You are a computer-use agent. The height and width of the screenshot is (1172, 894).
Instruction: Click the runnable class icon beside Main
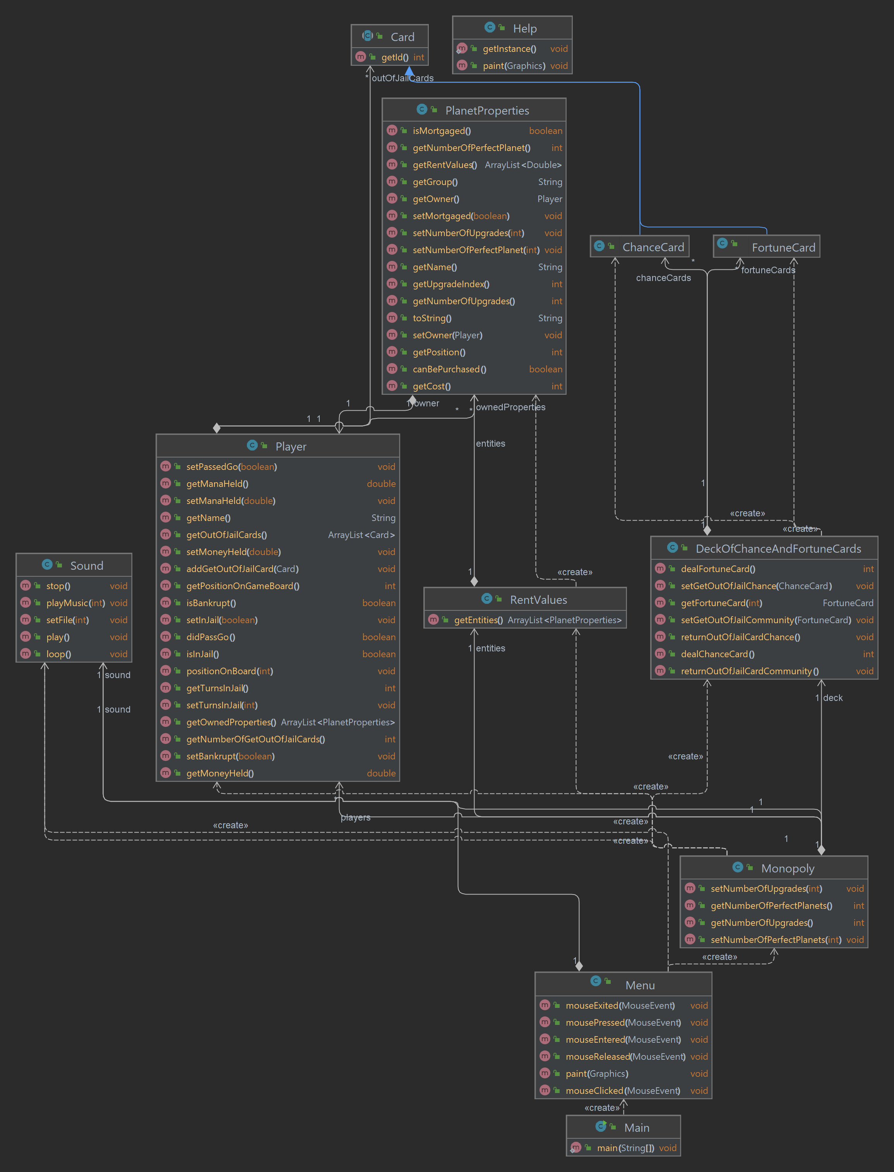click(x=601, y=1127)
